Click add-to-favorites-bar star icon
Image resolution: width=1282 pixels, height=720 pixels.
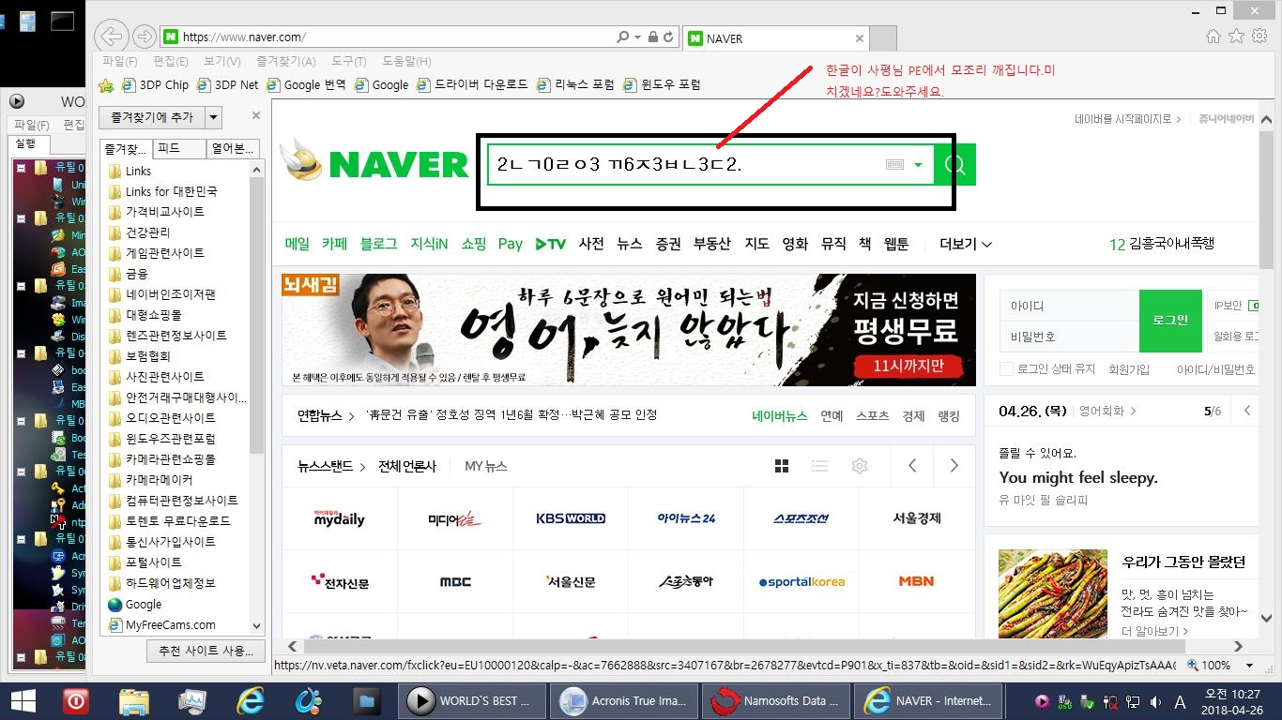click(106, 85)
